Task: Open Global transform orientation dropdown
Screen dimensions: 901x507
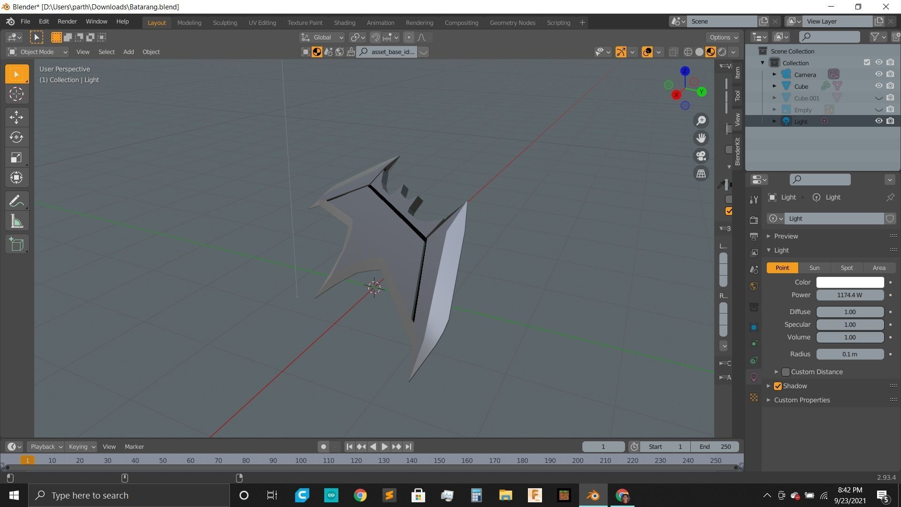Action: [x=322, y=38]
